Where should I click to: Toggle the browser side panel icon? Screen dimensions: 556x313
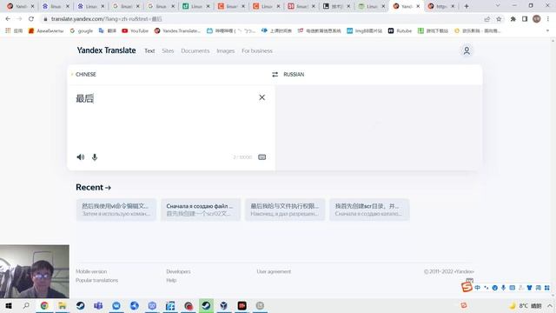coord(525,19)
